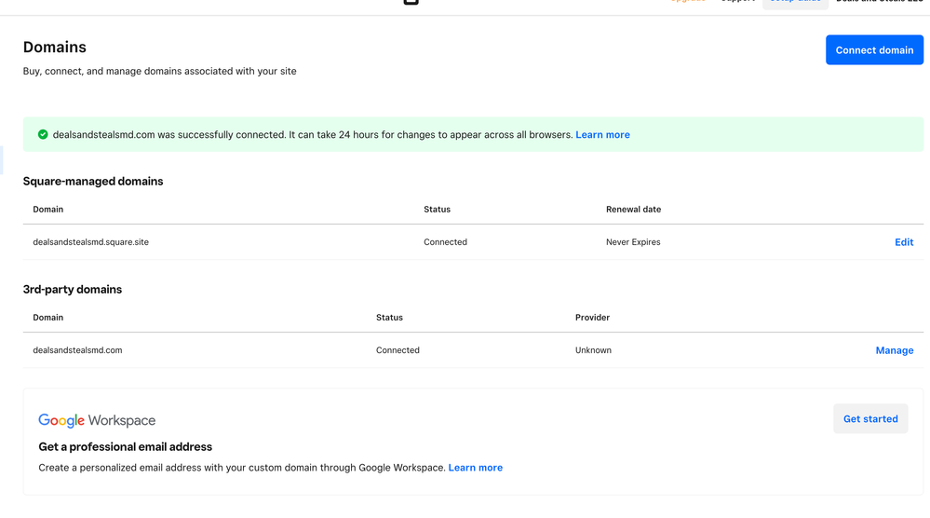Open the highlighted Setup Guide header tab

(x=795, y=3)
